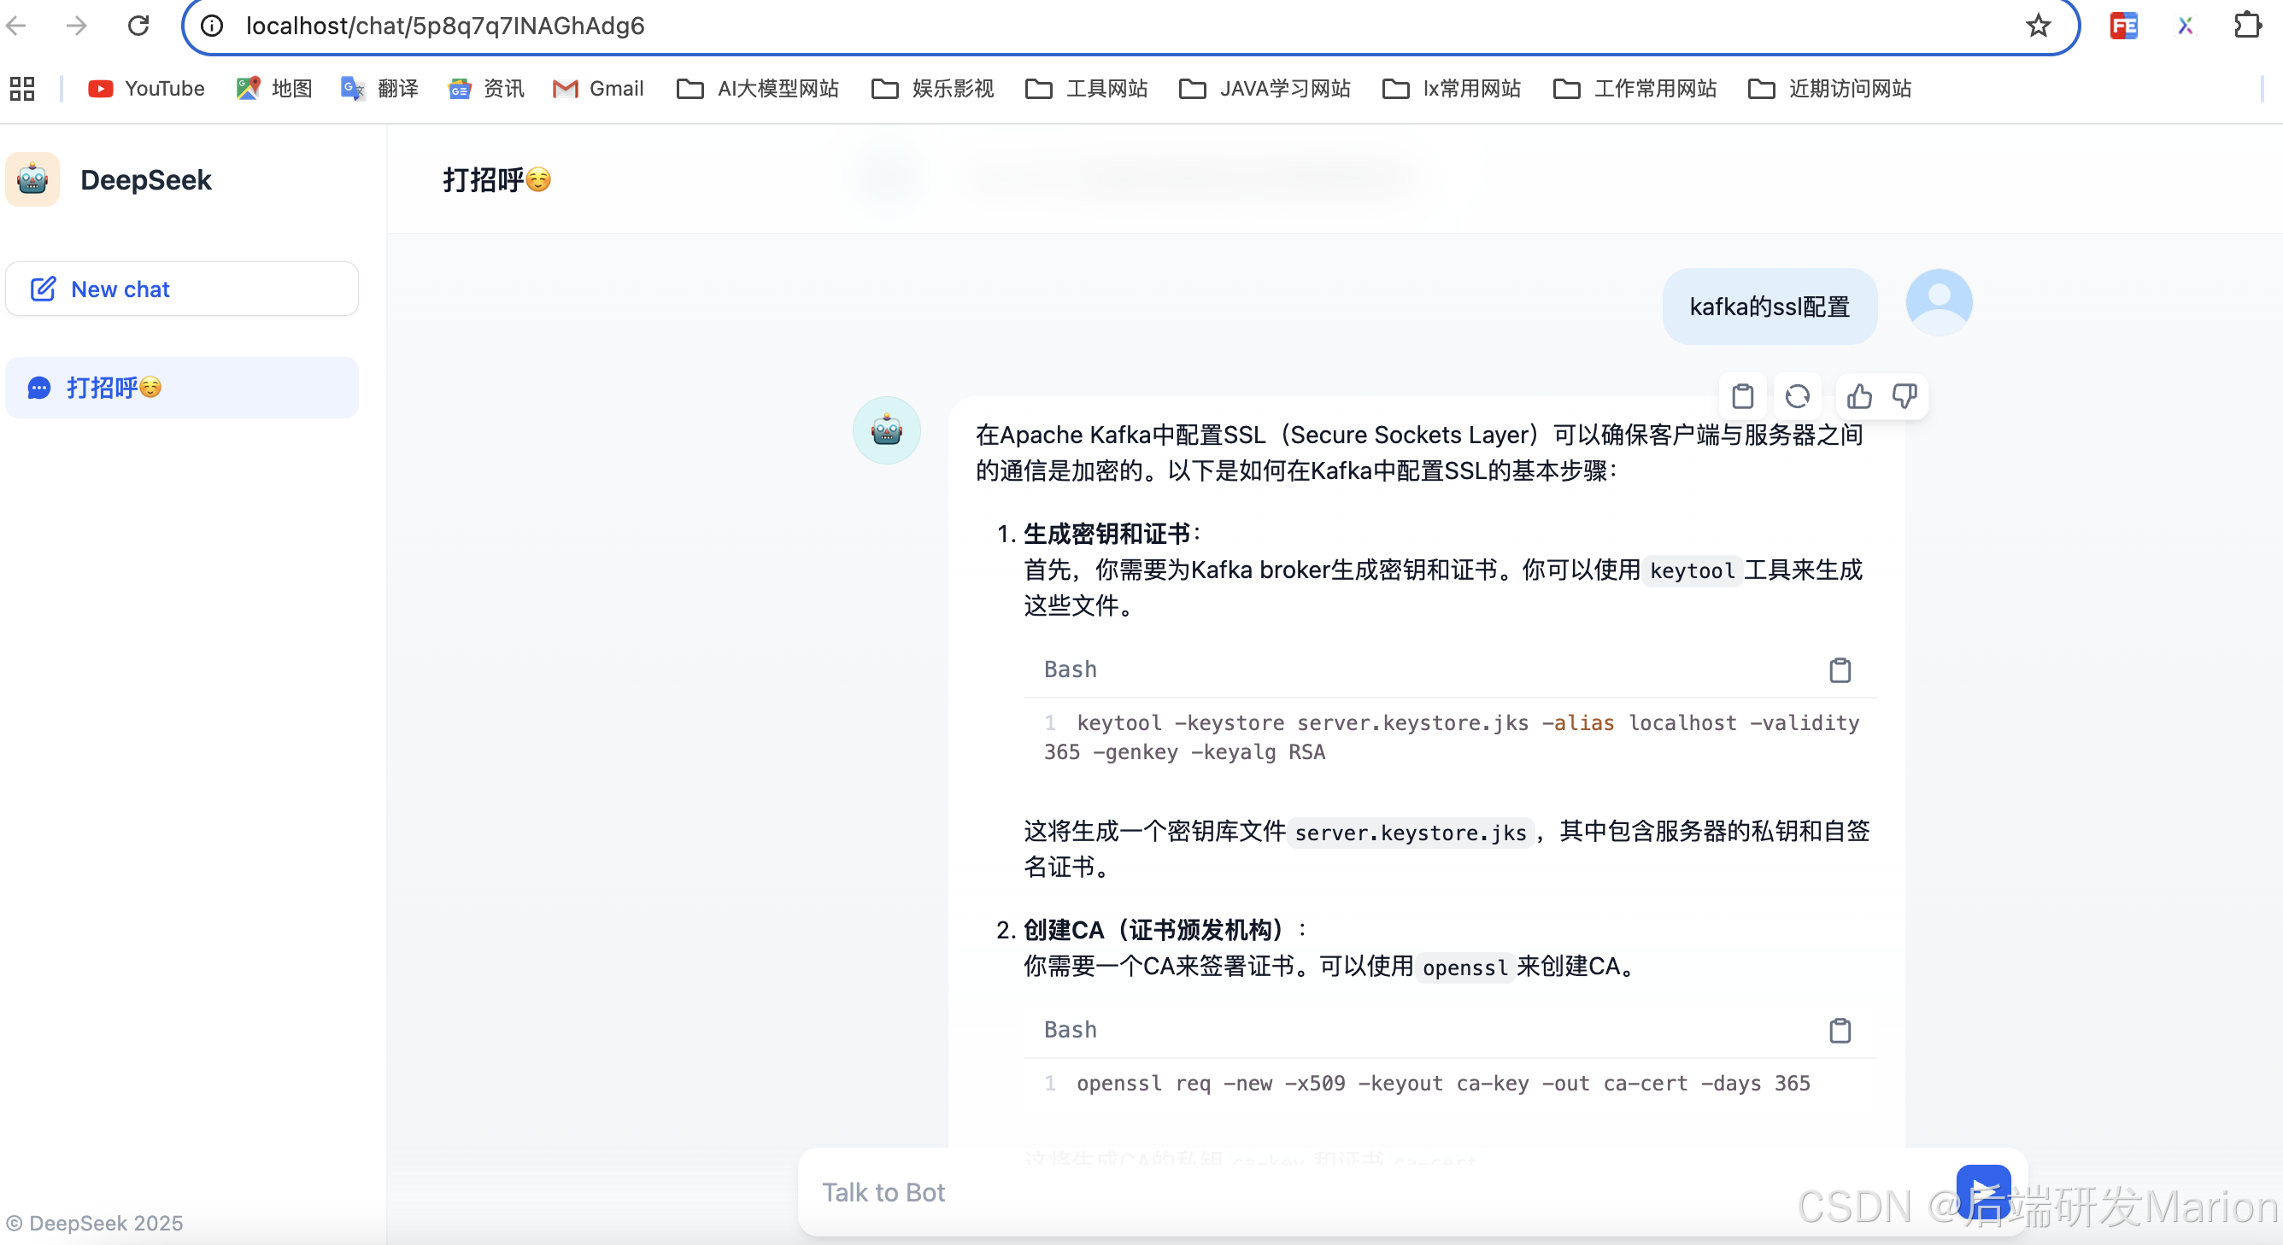Screen dimensions: 2283x1245
Task: Click the DeepSeek robot logo
Action: (32, 180)
